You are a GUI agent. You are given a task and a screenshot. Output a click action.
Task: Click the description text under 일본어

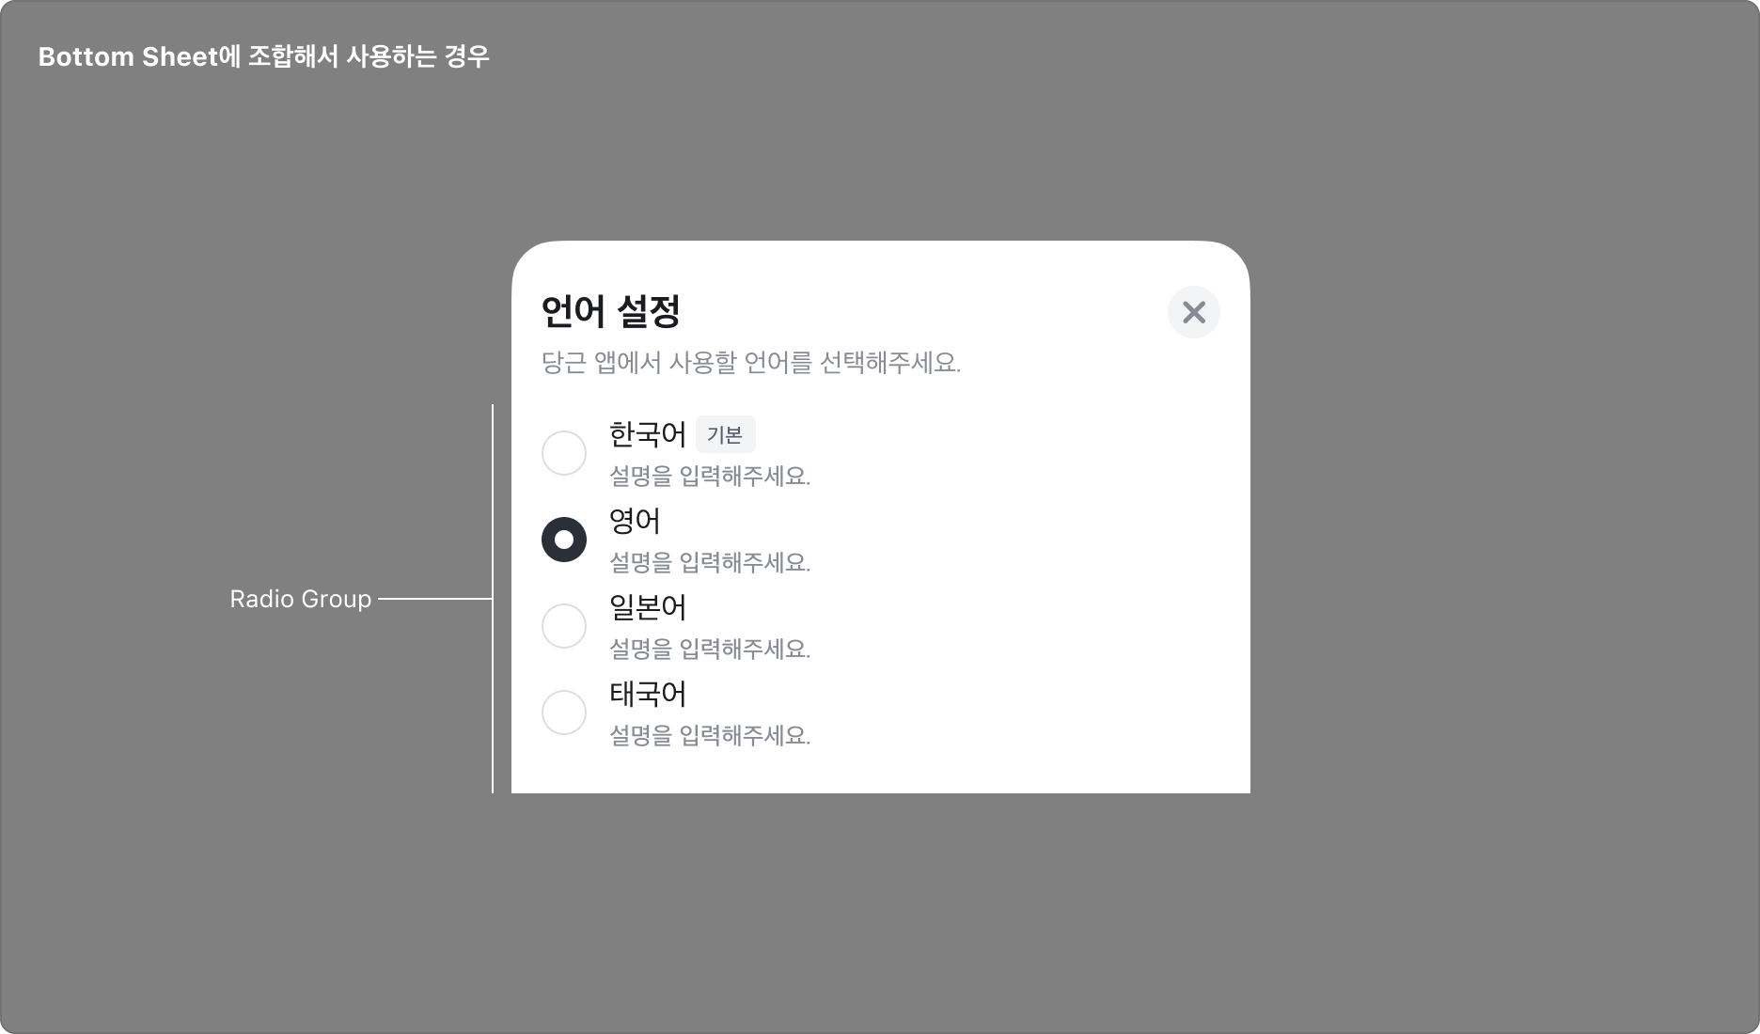click(x=710, y=650)
